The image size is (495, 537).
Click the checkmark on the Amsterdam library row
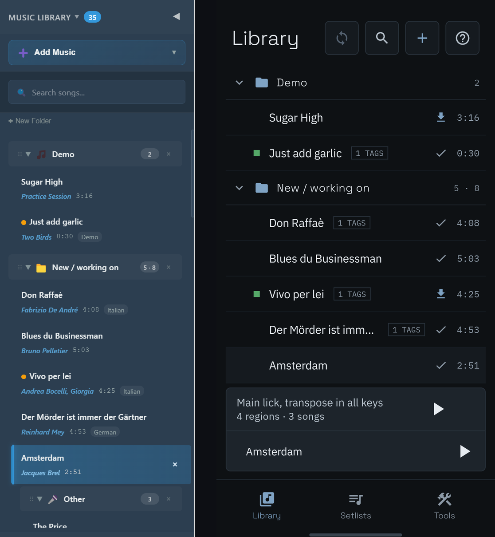pos(441,365)
